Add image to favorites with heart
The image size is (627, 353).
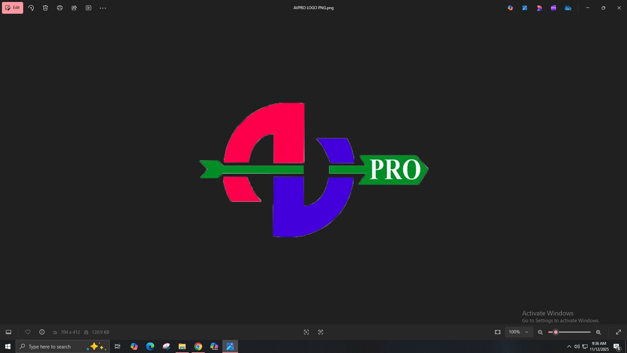pos(28,332)
